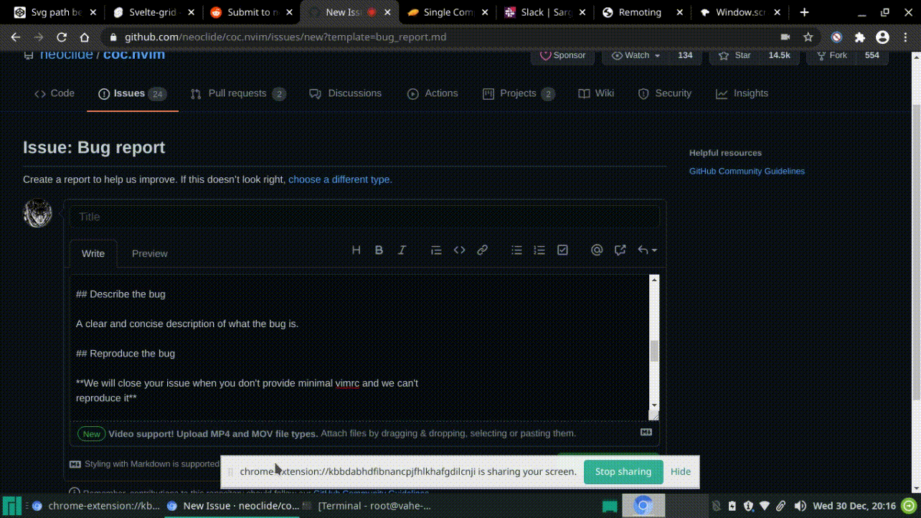Viewport: 921px width, 518px height.
Task: Add a task list icon
Action: tap(562, 250)
